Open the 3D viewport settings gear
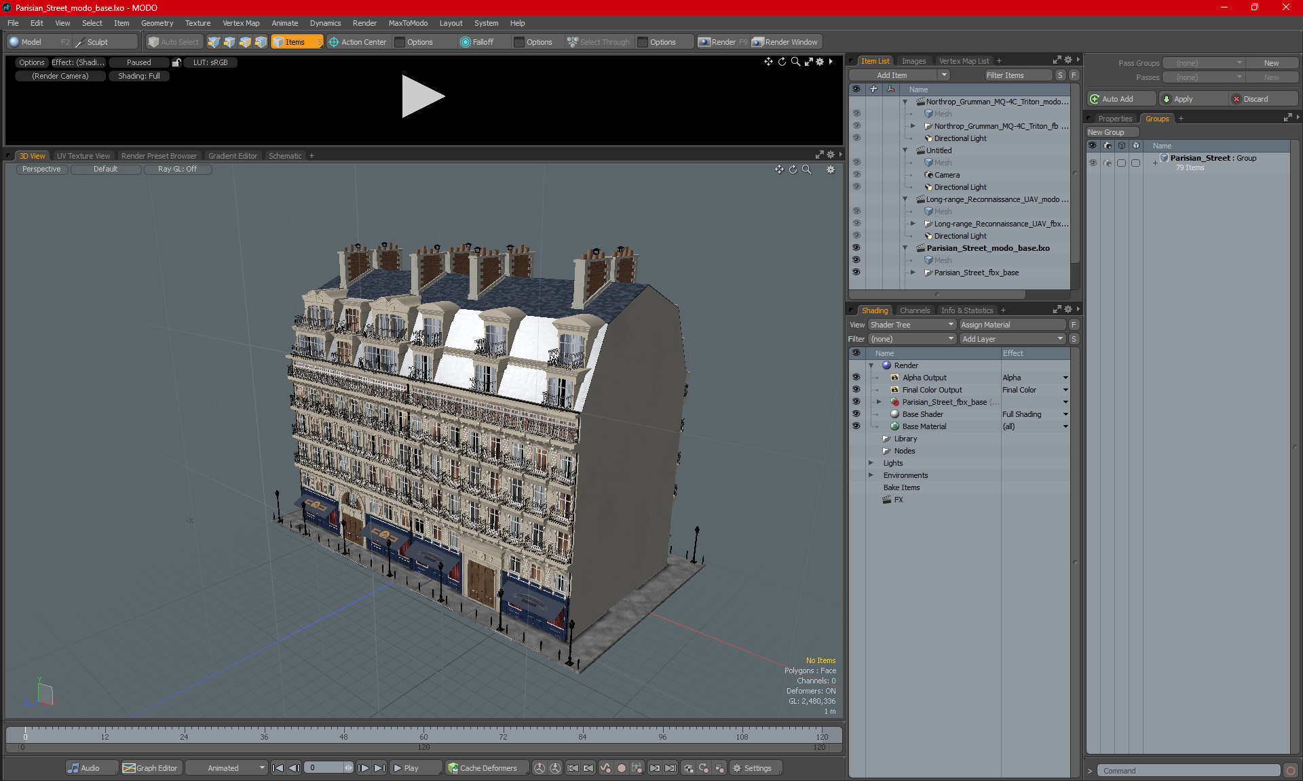The height and width of the screenshot is (781, 1303). click(831, 169)
